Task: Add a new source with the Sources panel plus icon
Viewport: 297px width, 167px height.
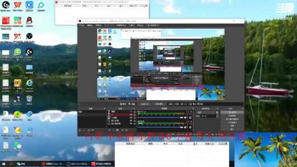Action: [x=109, y=130]
